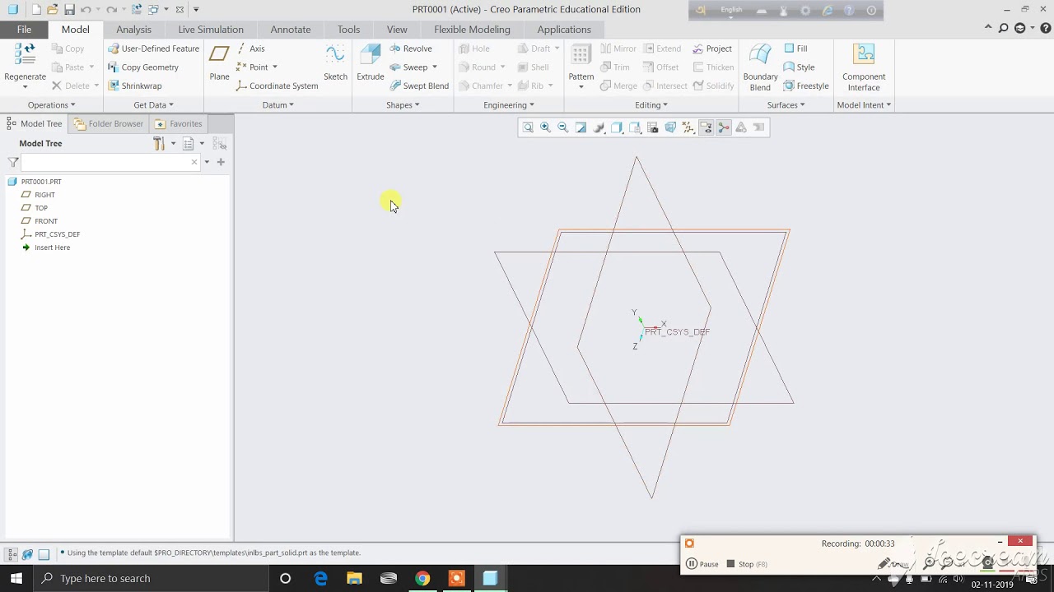The width and height of the screenshot is (1054, 592).
Task: Click the Zoom In icon
Action: pyautogui.click(x=545, y=127)
